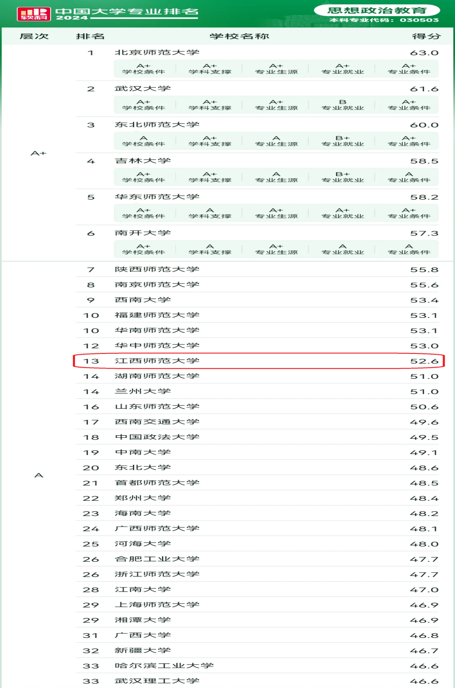
Task: Click 南开大学's score 57.3
Action: [424, 233]
